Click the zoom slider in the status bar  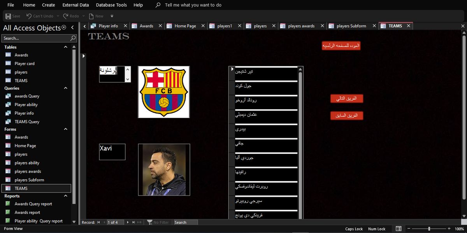pos(429,229)
